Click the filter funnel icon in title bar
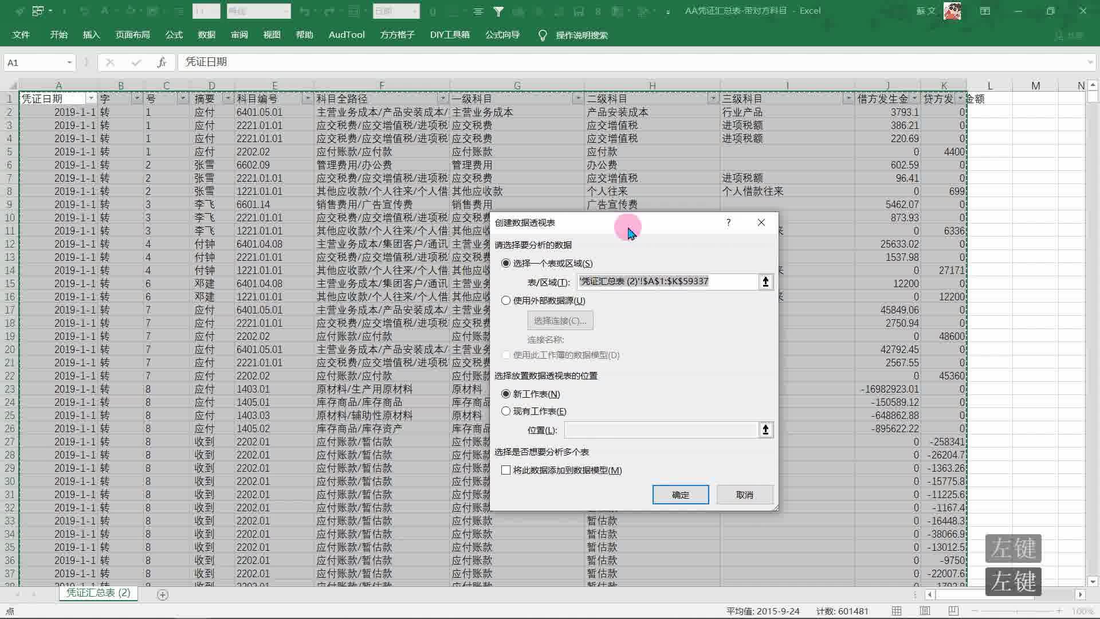1100x619 pixels. point(498,11)
